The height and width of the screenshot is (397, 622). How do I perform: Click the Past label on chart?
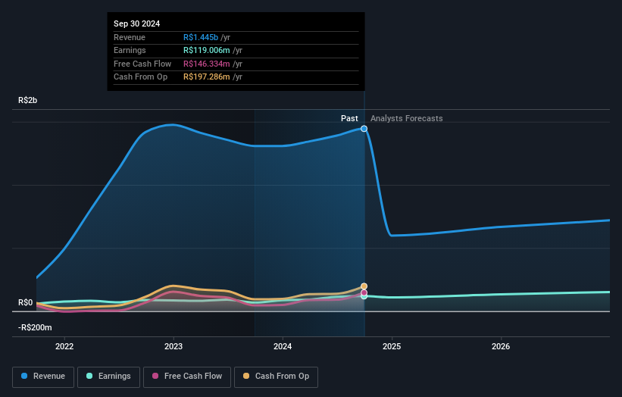[349, 118]
